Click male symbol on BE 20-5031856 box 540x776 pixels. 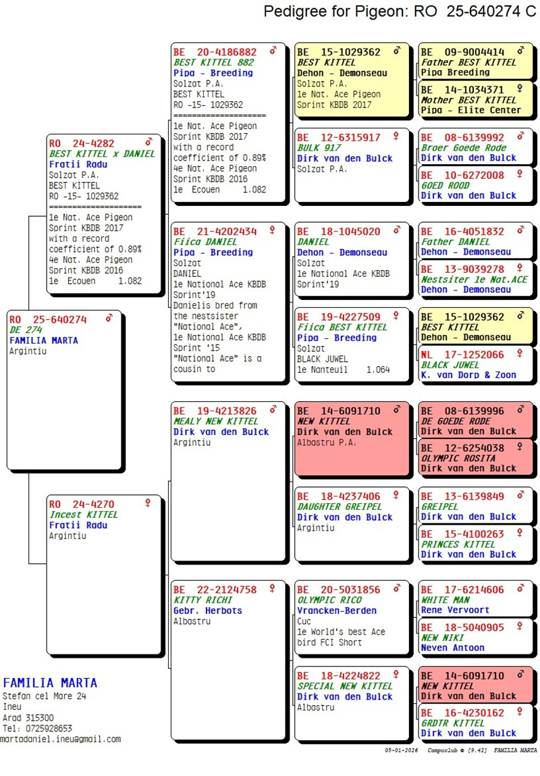[x=397, y=590]
